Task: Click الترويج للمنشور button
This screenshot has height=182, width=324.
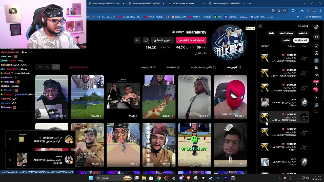Action: point(163,40)
